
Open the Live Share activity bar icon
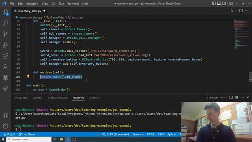(x=5, y=88)
